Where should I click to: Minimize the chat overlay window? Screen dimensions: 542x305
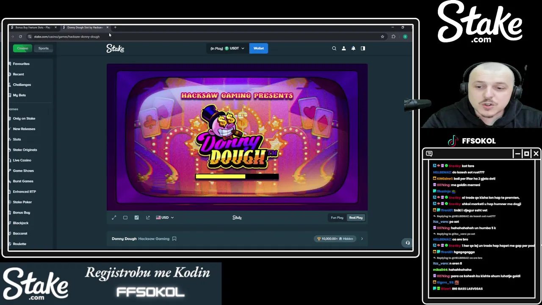tap(517, 153)
